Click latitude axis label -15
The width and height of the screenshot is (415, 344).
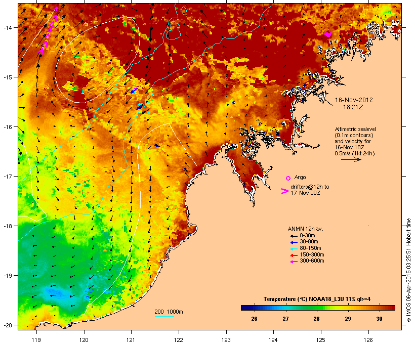(8, 77)
